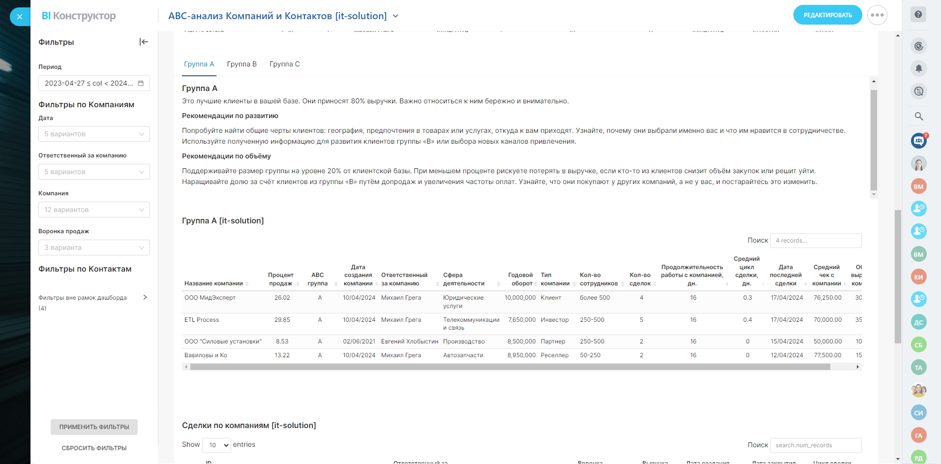941x464 pixels.
Task: Click the Юридические услуги cell
Action: [463, 302]
